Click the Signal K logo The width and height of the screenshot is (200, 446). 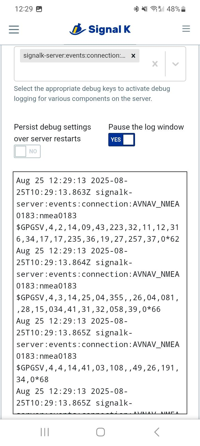pyautogui.click(x=100, y=29)
